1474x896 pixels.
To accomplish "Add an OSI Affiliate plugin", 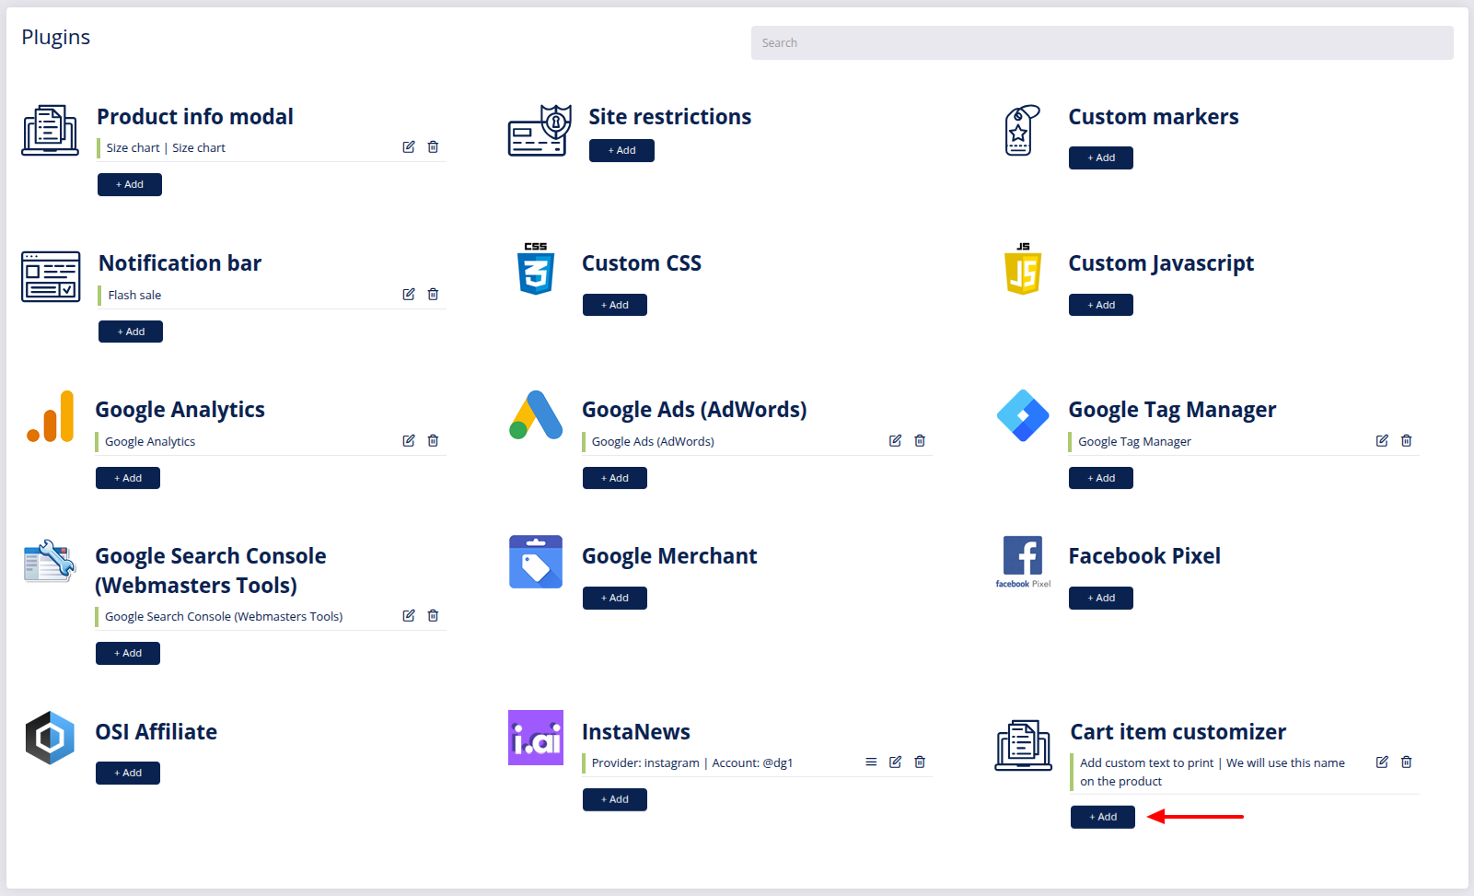I will [127, 773].
